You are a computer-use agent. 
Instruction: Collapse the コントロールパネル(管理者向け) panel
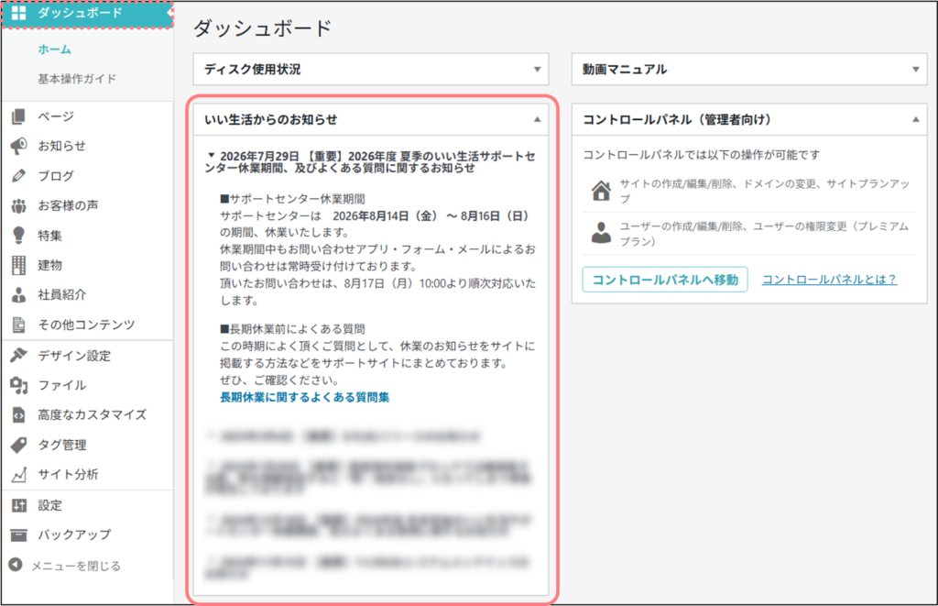915,120
